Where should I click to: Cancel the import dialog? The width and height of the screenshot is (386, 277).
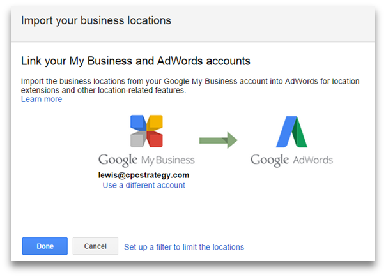tap(95, 246)
